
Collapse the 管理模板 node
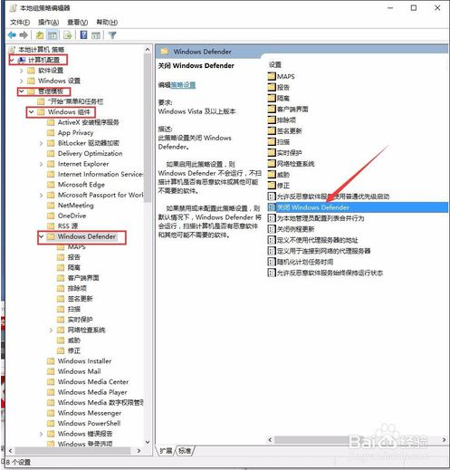[x=22, y=91]
